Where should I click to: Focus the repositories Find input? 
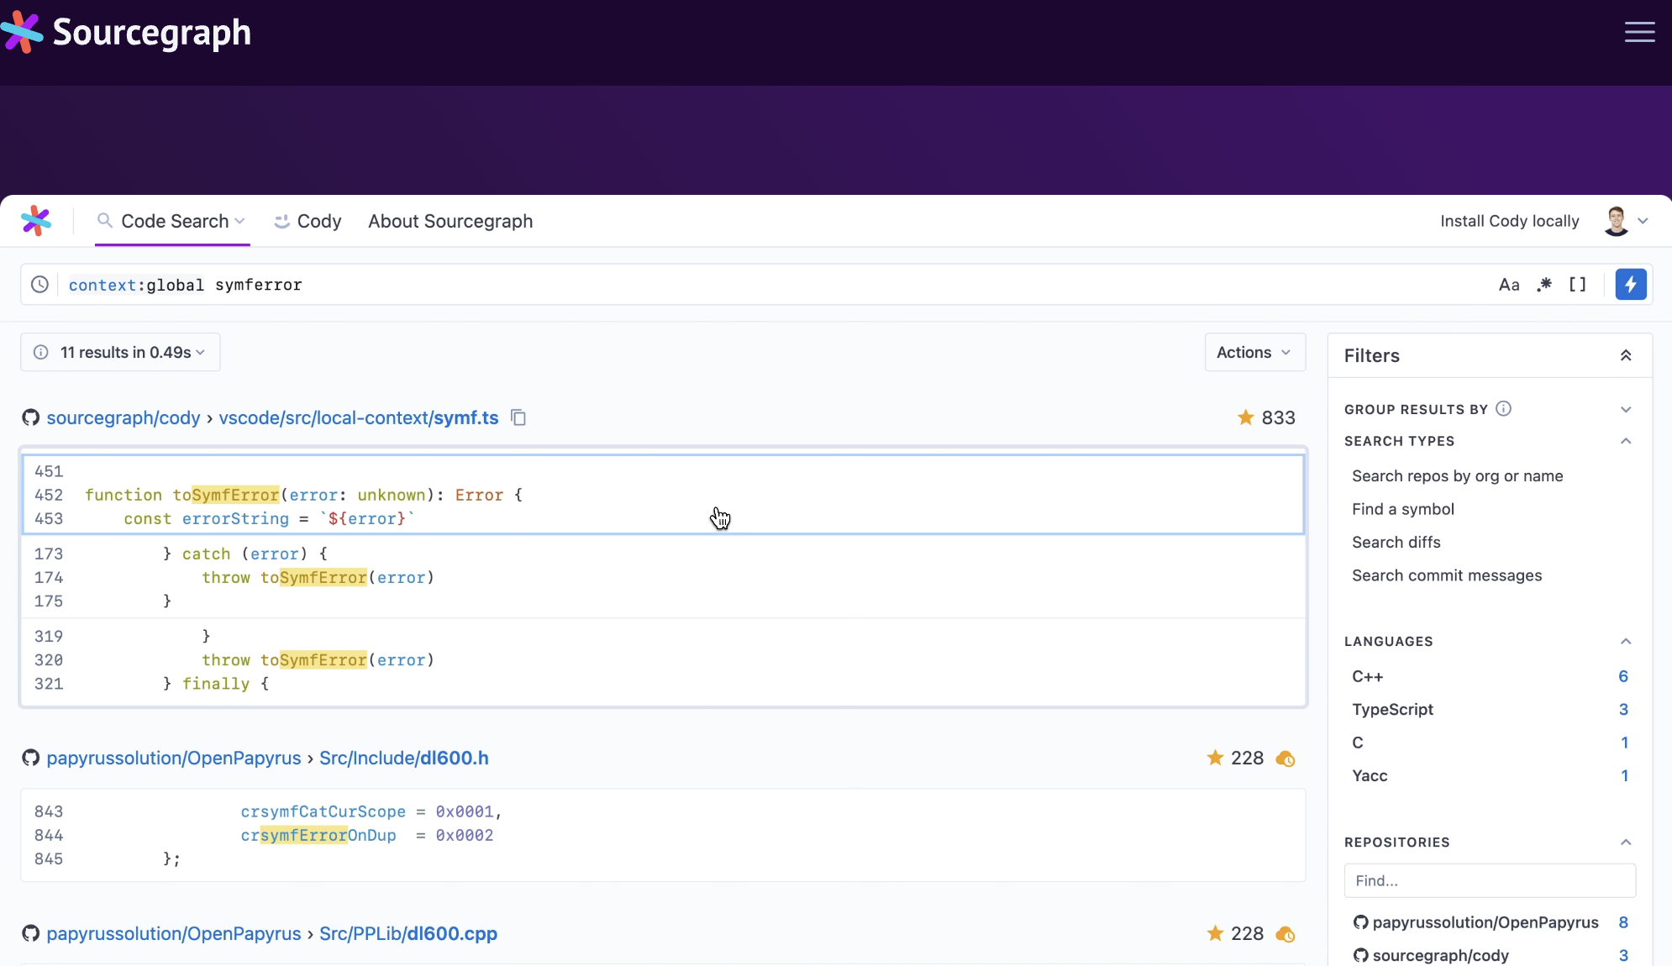(x=1490, y=880)
